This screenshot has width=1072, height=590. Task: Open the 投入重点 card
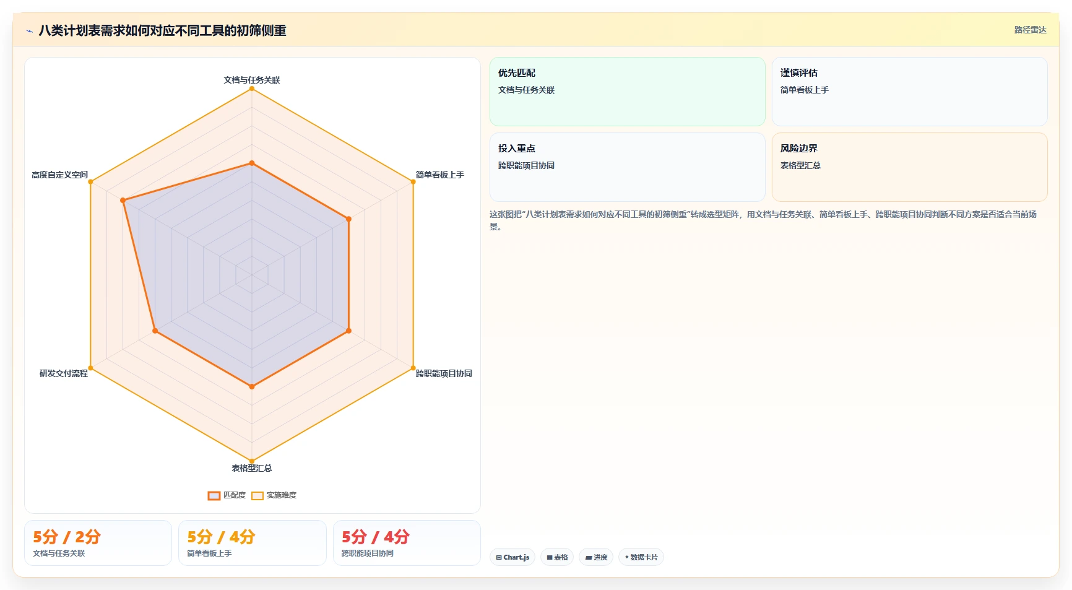[x=628, y=167]
